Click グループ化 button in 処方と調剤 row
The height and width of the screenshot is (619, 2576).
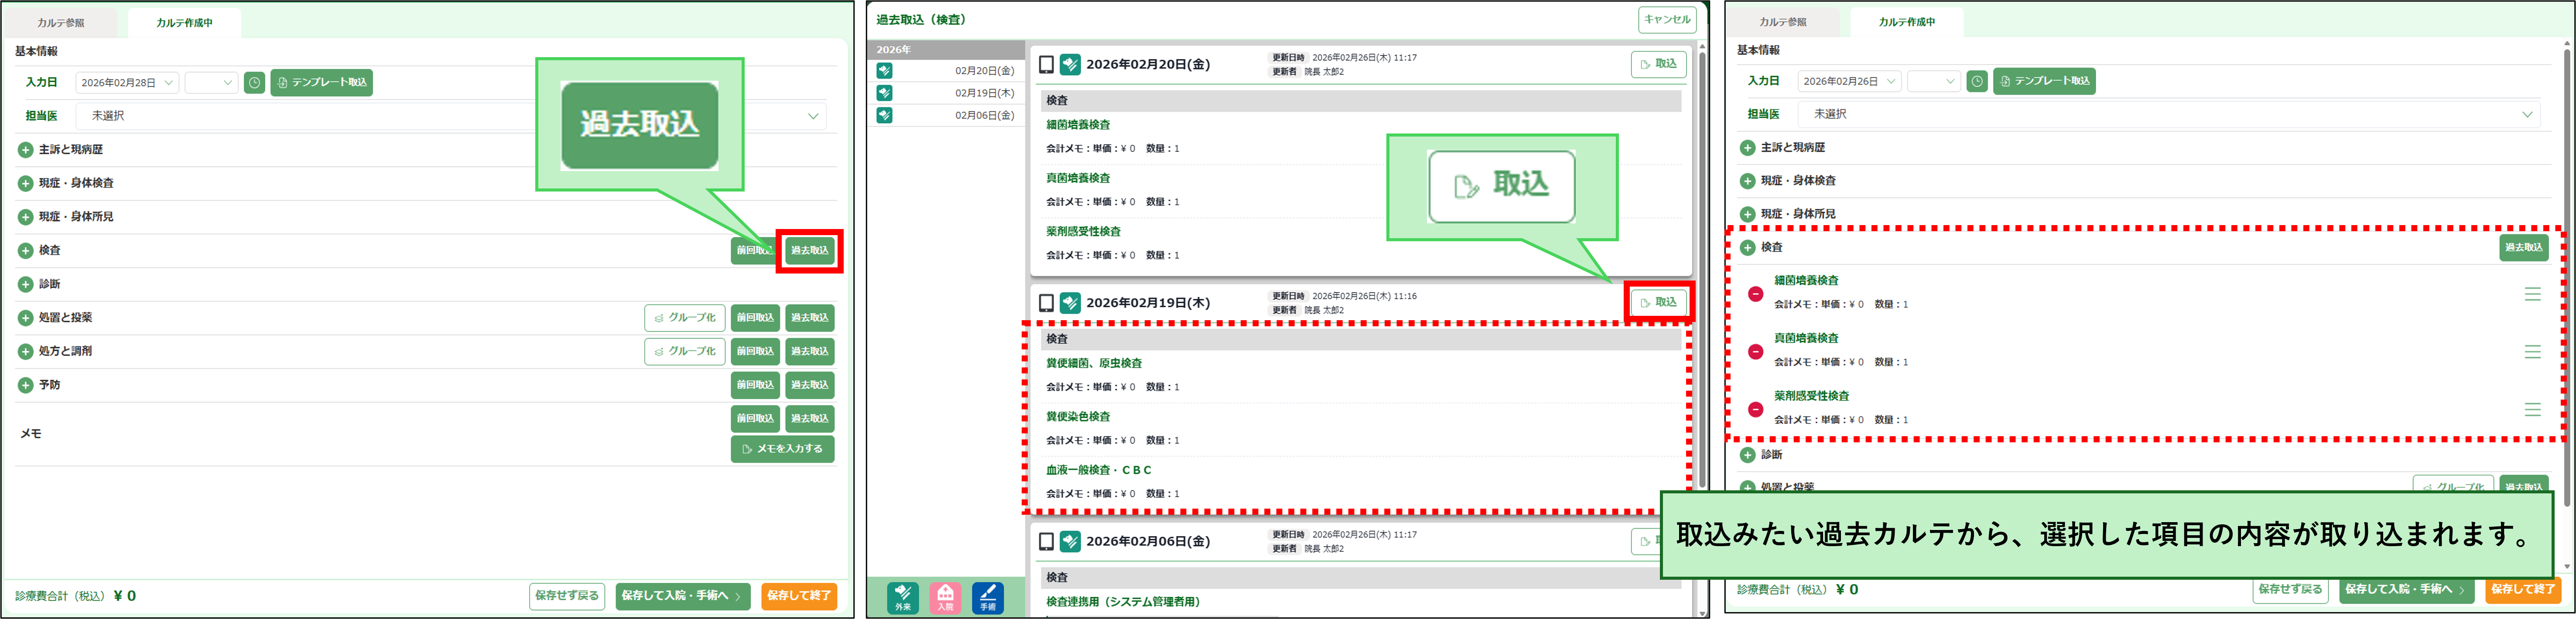click(684, 352)
